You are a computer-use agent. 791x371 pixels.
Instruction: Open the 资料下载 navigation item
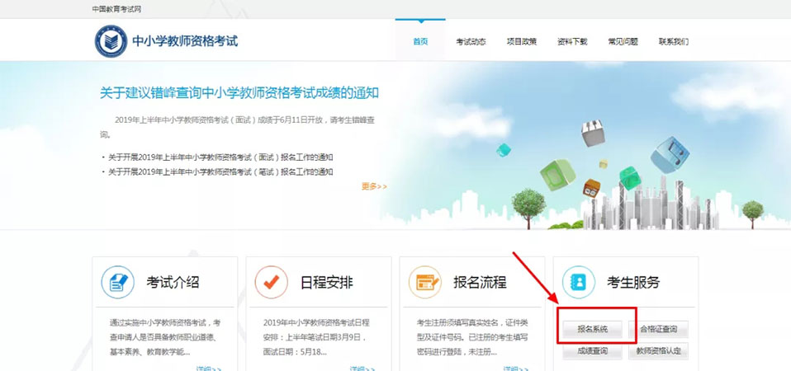(572, 41)
